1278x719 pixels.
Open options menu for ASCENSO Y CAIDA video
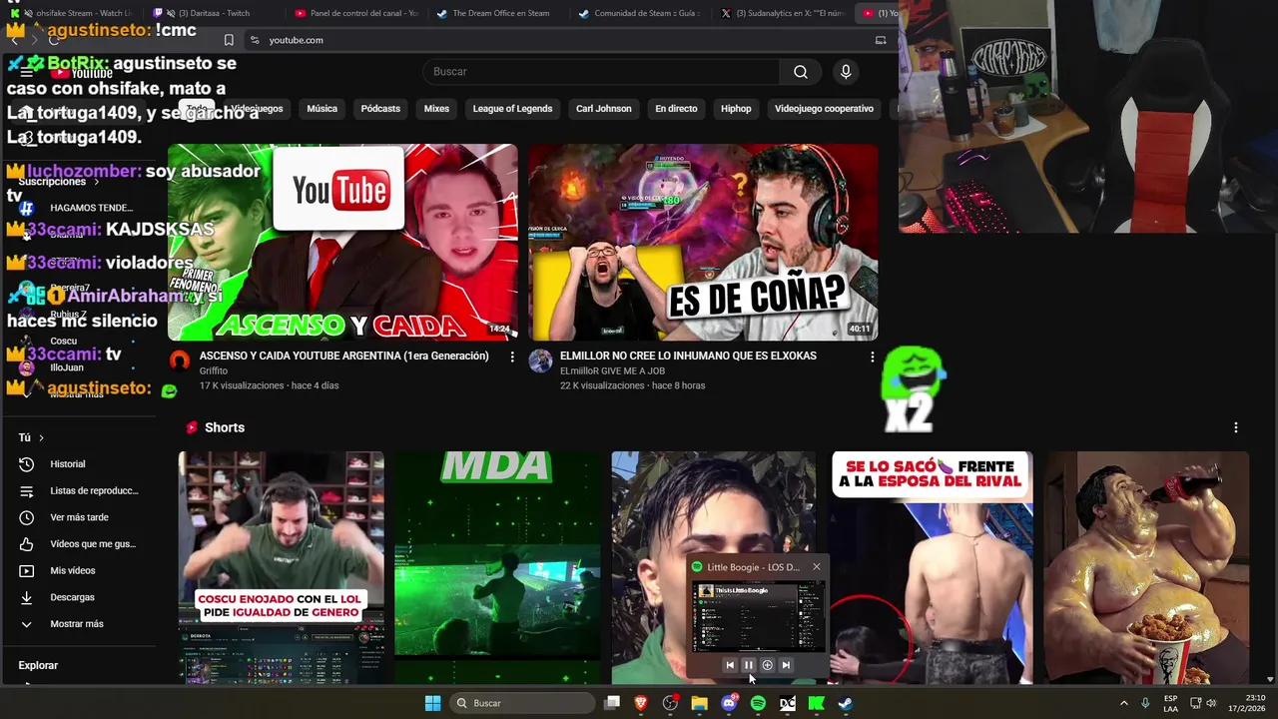click(512, 357)
